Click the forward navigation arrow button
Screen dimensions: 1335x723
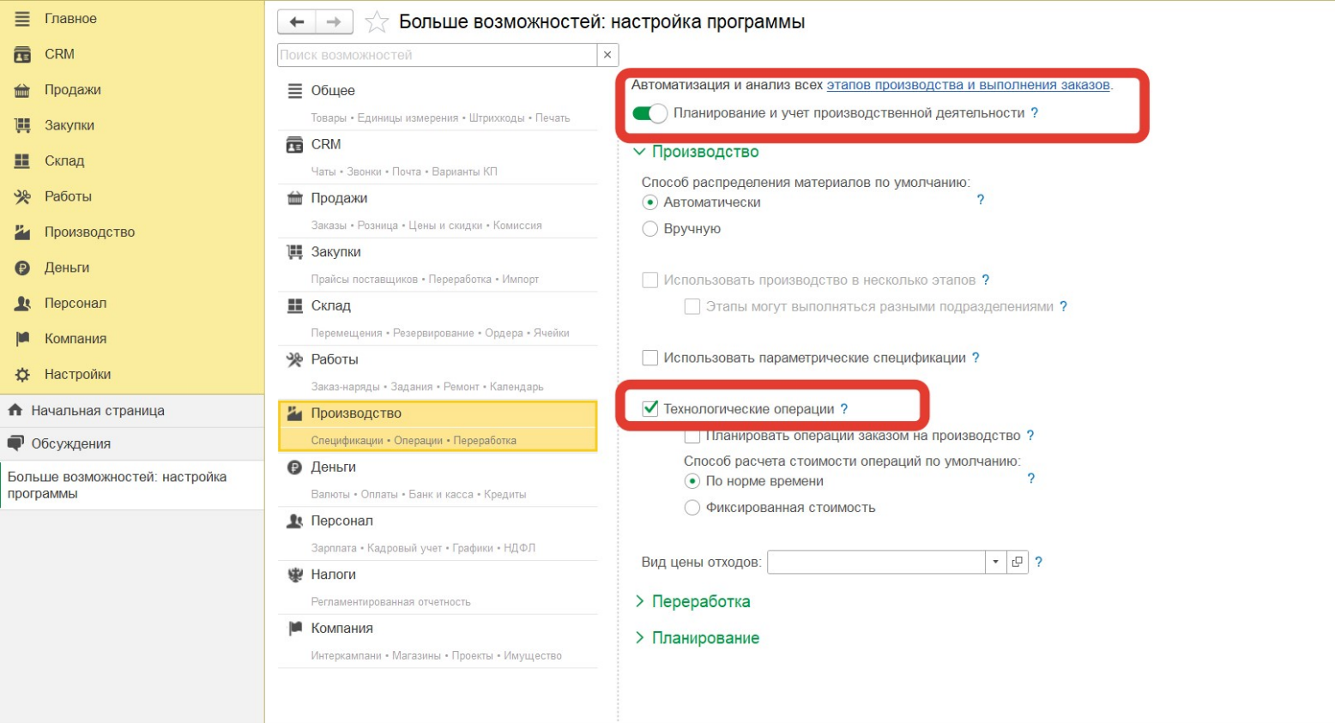tap(334, 22)
